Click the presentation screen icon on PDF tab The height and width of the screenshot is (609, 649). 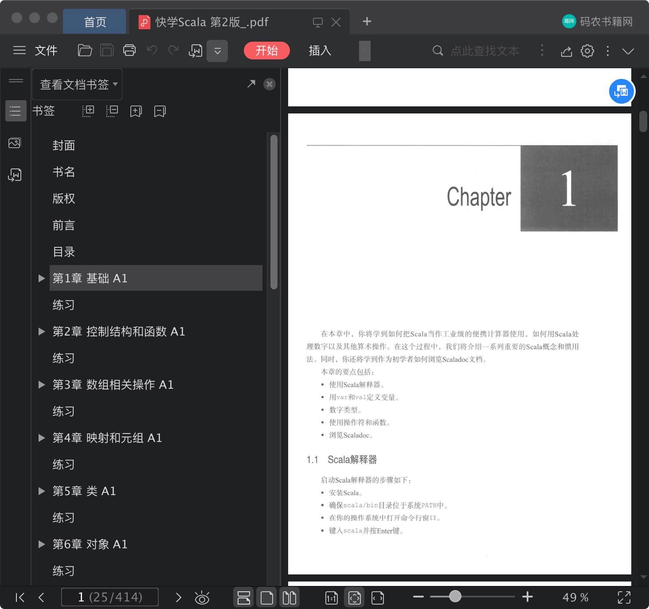tap(318, 22)
